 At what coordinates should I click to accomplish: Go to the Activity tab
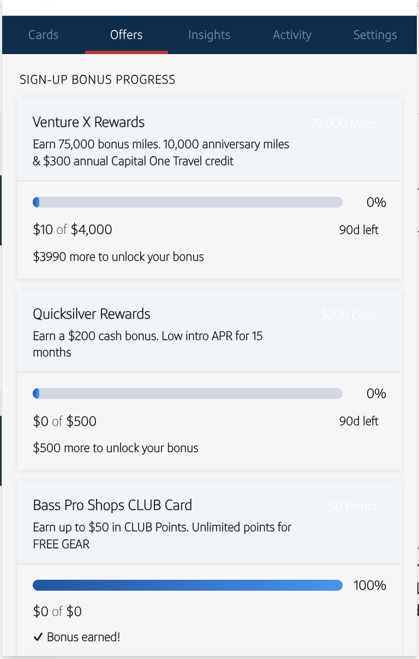point(292,35)
